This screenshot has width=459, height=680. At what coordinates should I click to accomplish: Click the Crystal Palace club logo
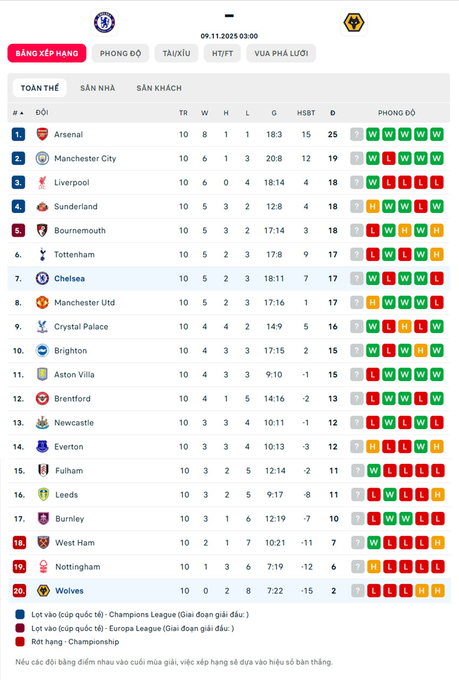(x=42, y=326)
